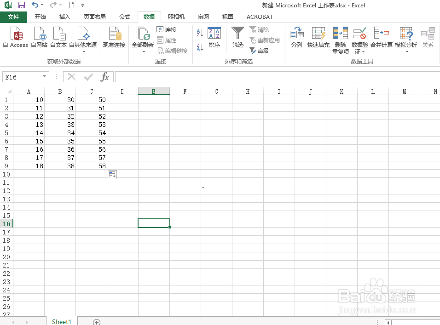Viewport: 440px width, 325px height.
Task: Switch to Review (审阅) tab
Action: pyautogui.click(x=203, y=17)
